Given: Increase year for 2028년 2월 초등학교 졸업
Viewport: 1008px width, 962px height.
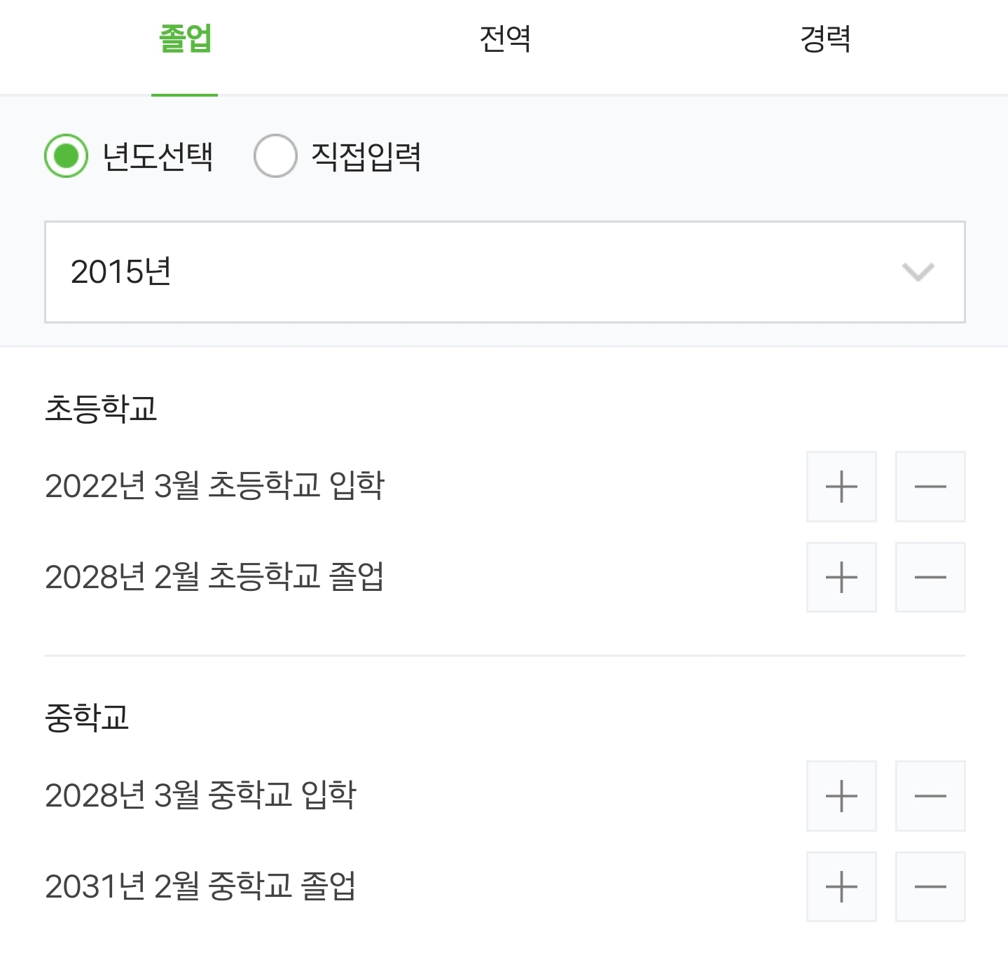Looking at the screenshot, I should (x=841, y=577).
